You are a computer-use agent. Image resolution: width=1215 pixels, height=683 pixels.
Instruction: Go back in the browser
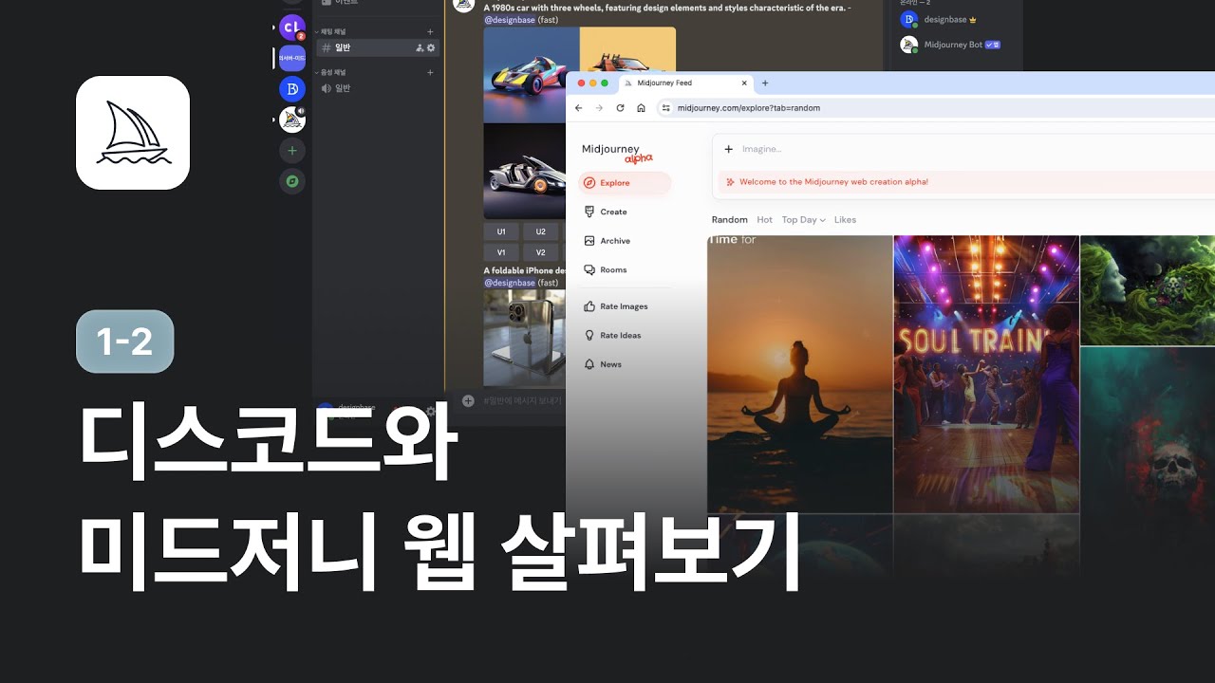click(579, 108)
